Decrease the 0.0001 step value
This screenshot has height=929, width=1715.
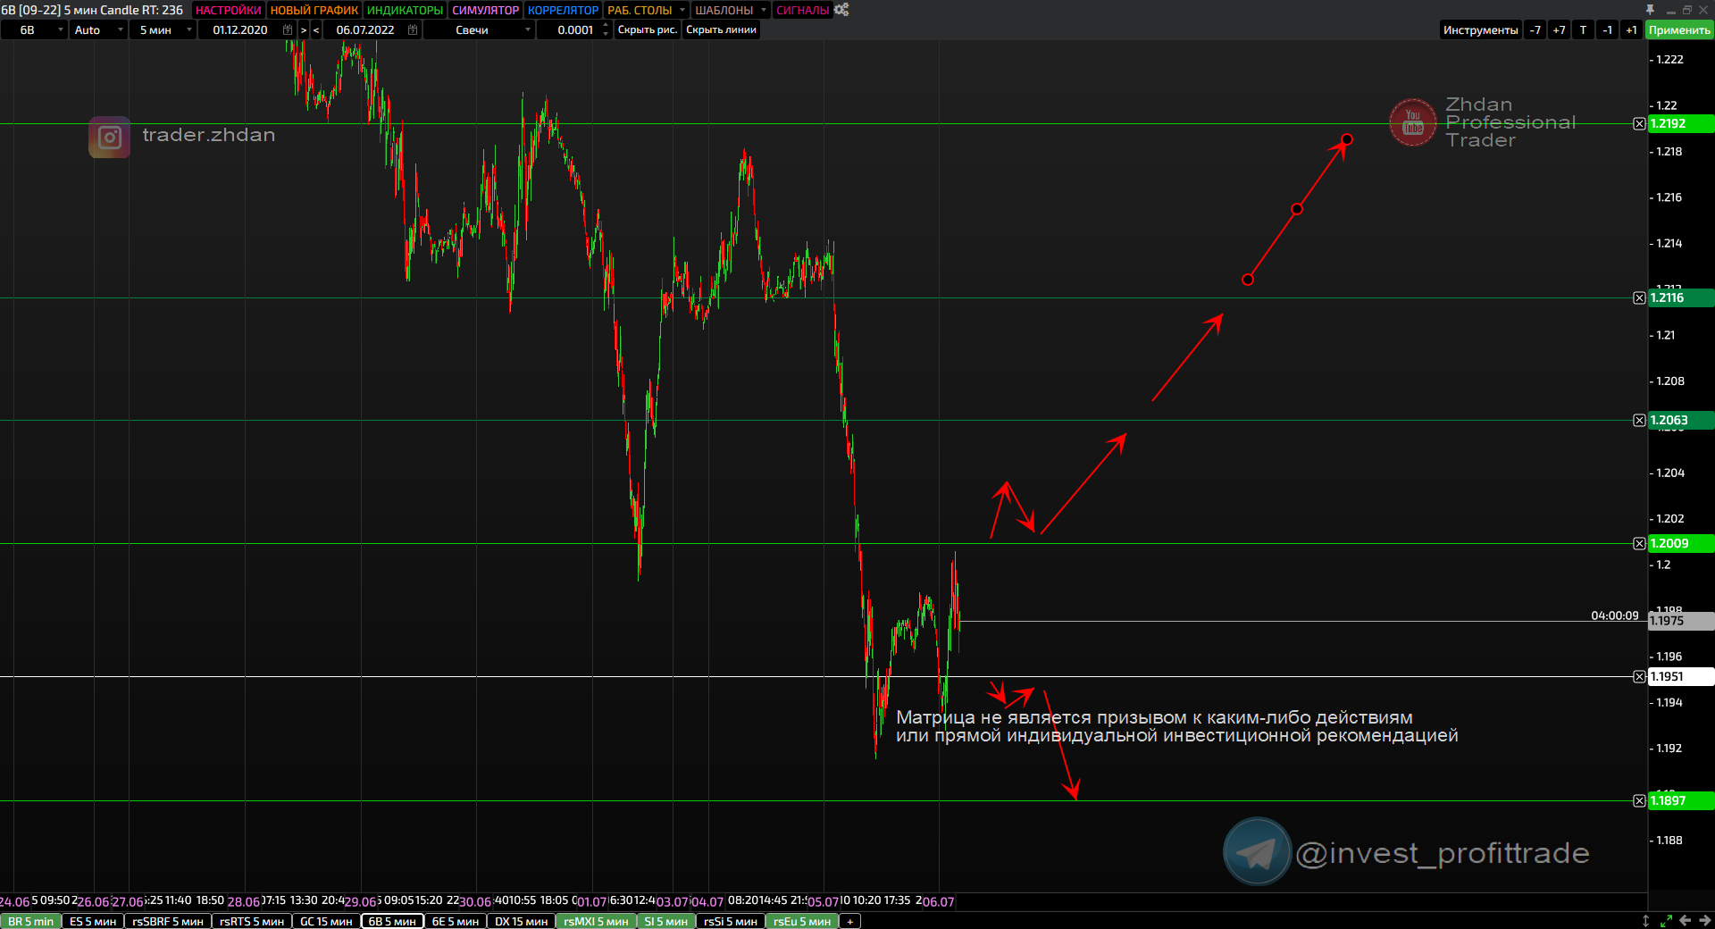click(606, 34)
